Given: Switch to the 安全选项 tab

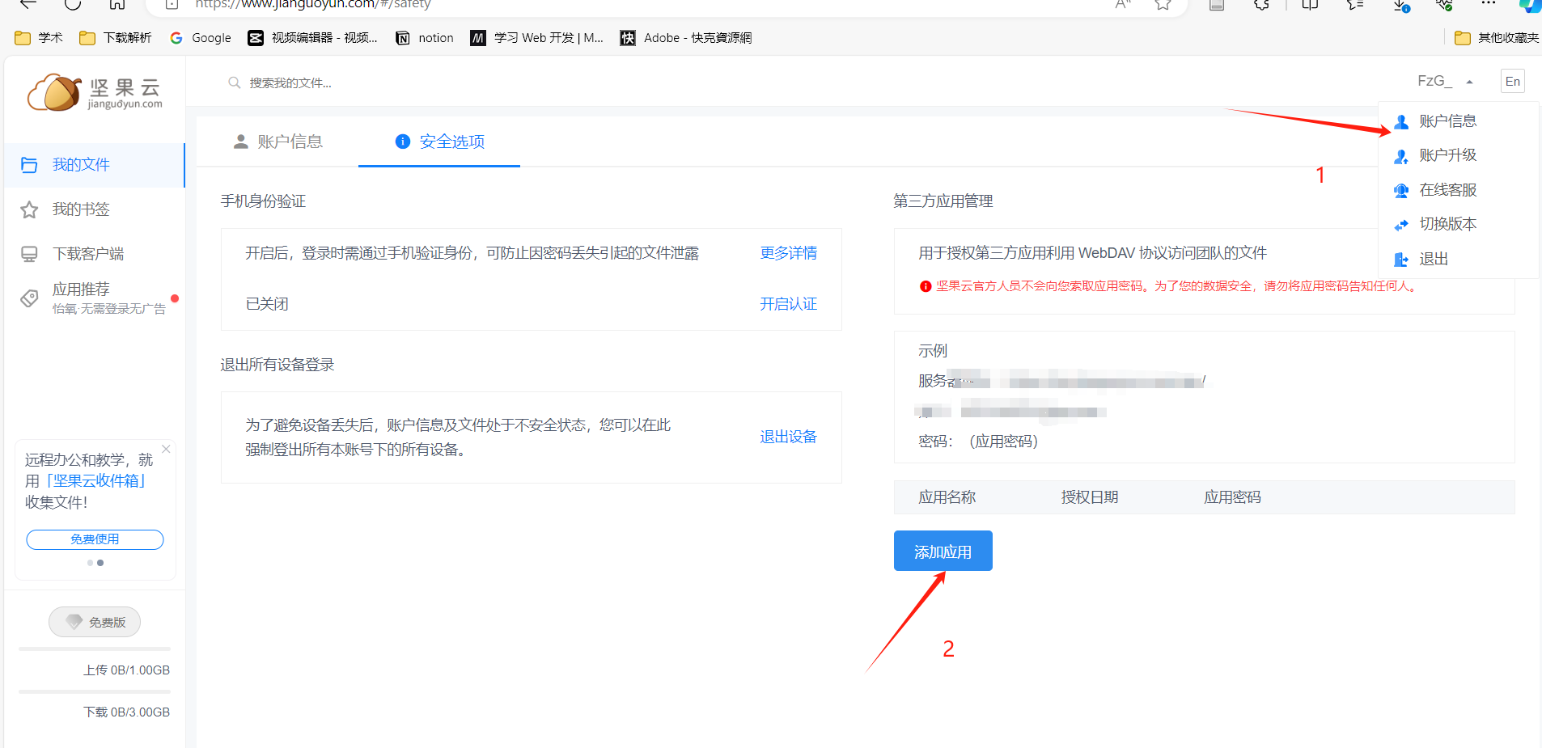Looking at the screenshot, I should (x=439, y=142).
